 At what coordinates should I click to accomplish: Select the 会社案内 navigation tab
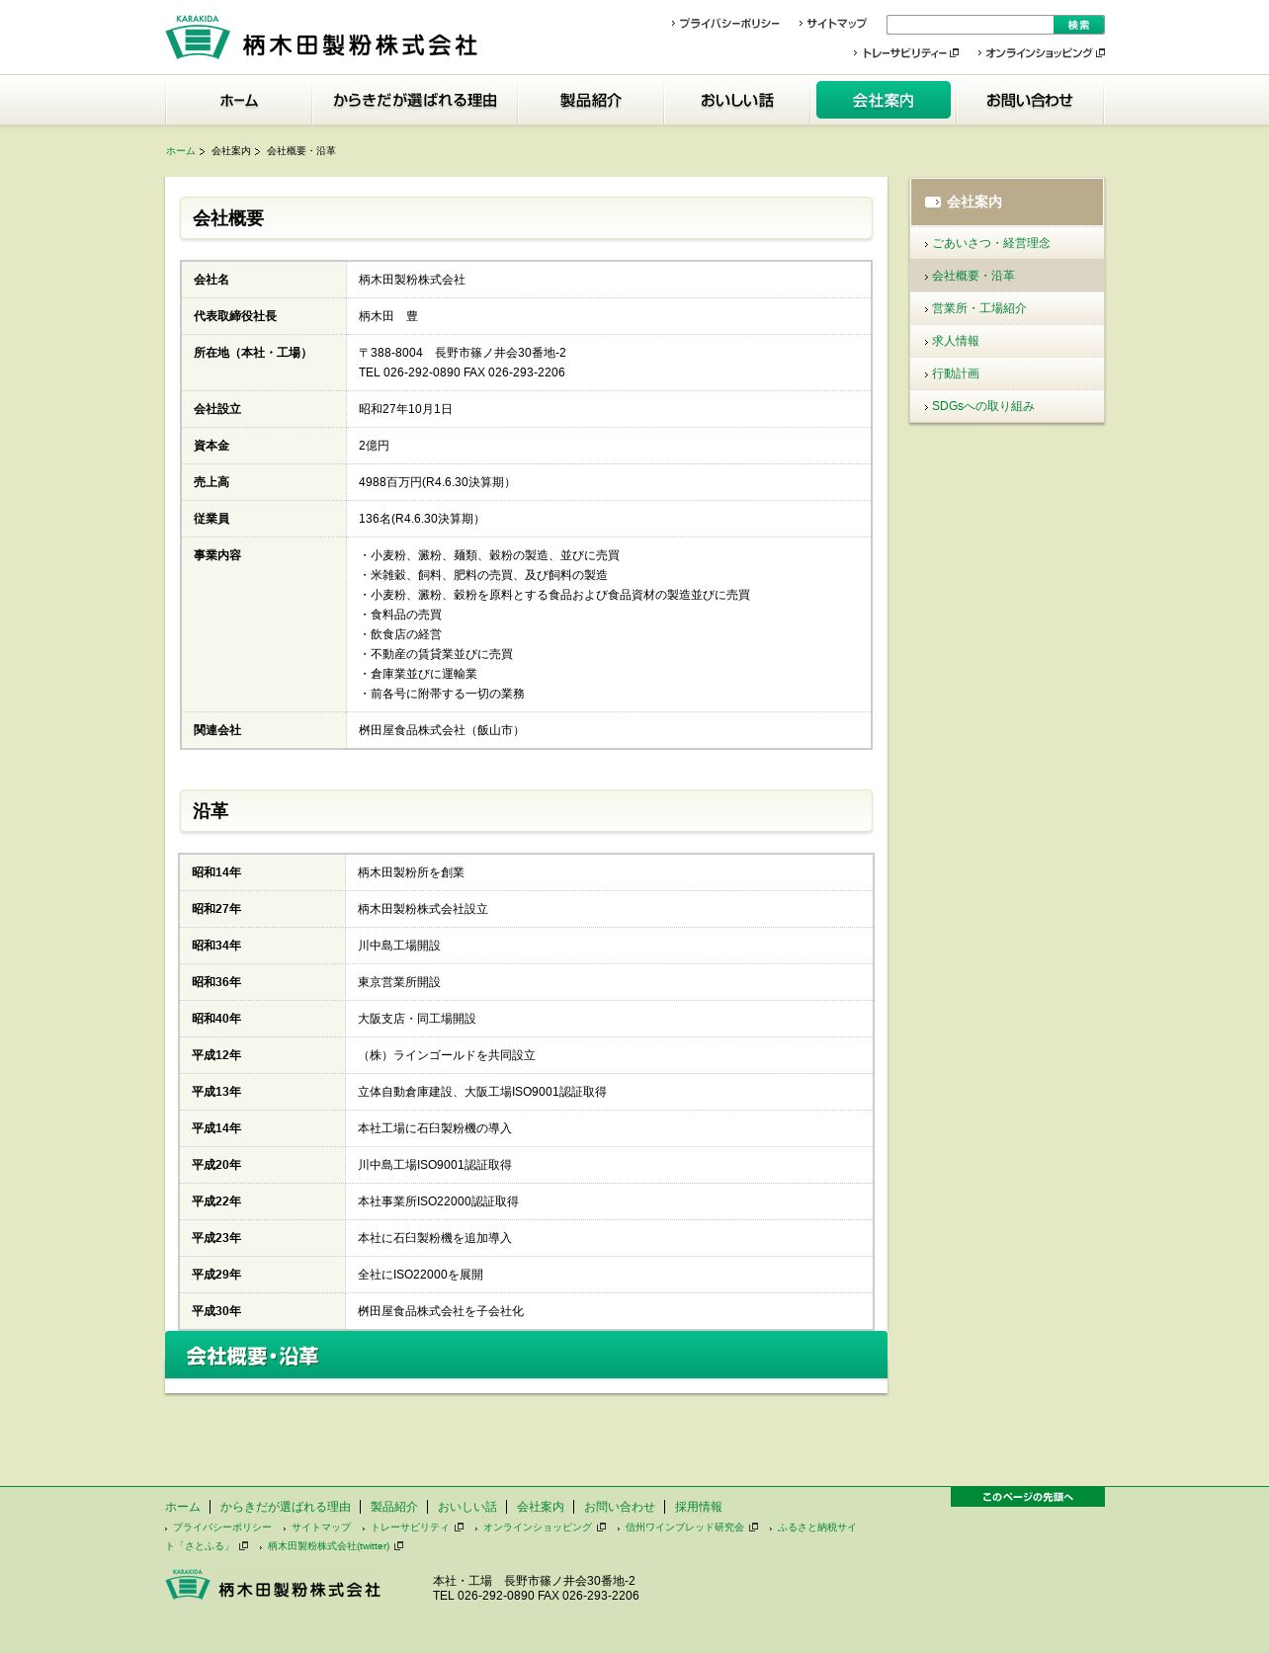tap(883, 100)
